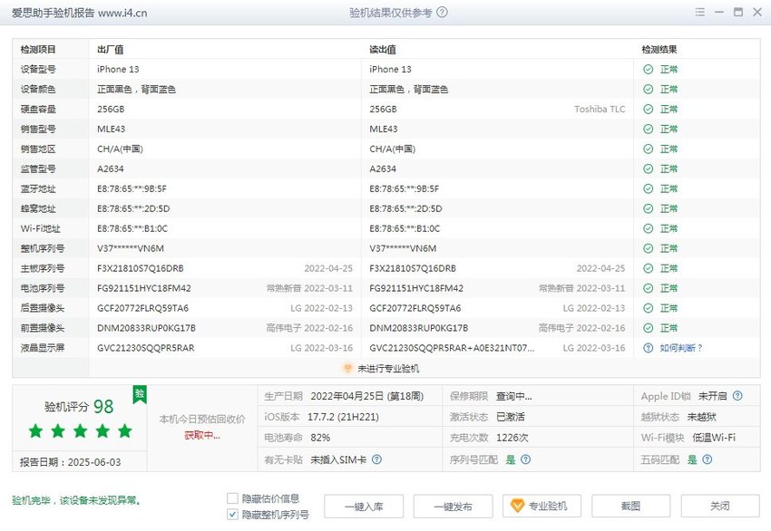The image size is (771, 531).
Task: Click the 生产日期 value 2022年04月25日 (第18周)
Action: (x=366, y=396)
